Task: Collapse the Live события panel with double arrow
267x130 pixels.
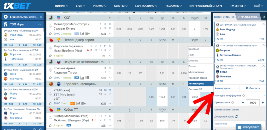Action: click(41, 17)
